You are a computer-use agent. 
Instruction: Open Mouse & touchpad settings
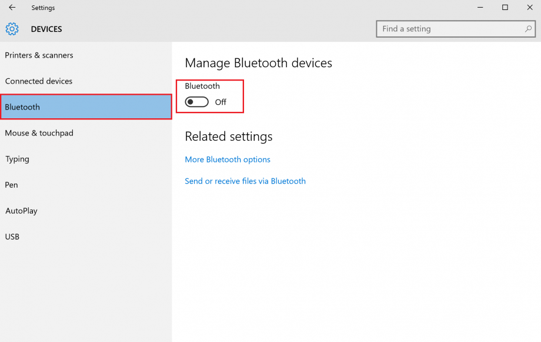pyautogui.click(x=39, y=132)
